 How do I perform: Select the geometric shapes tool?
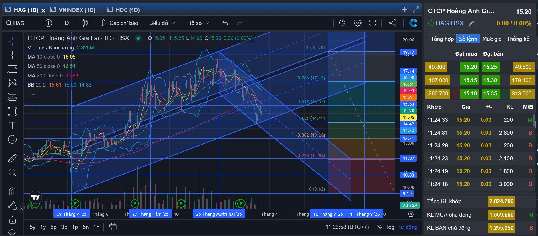pyautogui.click(x=12, y=111)
